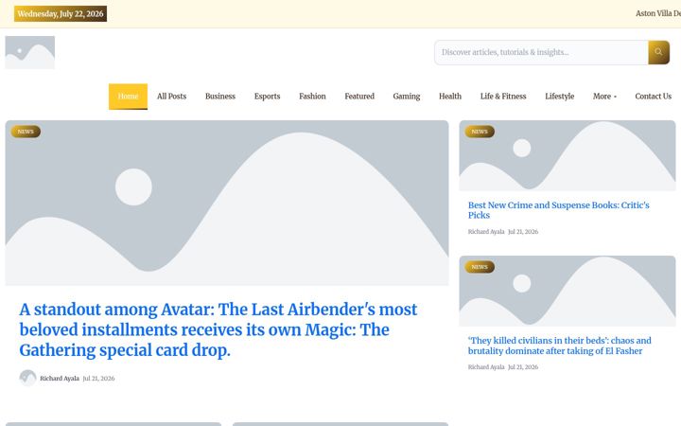Expand the More menu dropdown
Image resolution: width=681 pixels, height=426 pixels.
click(x=604, y=96)
